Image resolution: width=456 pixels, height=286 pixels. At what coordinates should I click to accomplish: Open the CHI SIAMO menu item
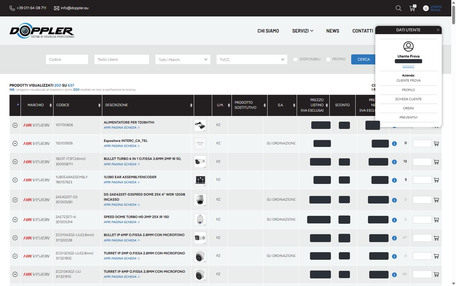click(x=268, y=31)
